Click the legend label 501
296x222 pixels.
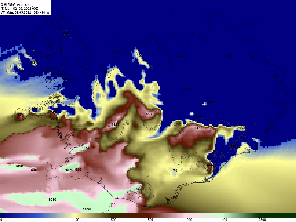[151, 220]
